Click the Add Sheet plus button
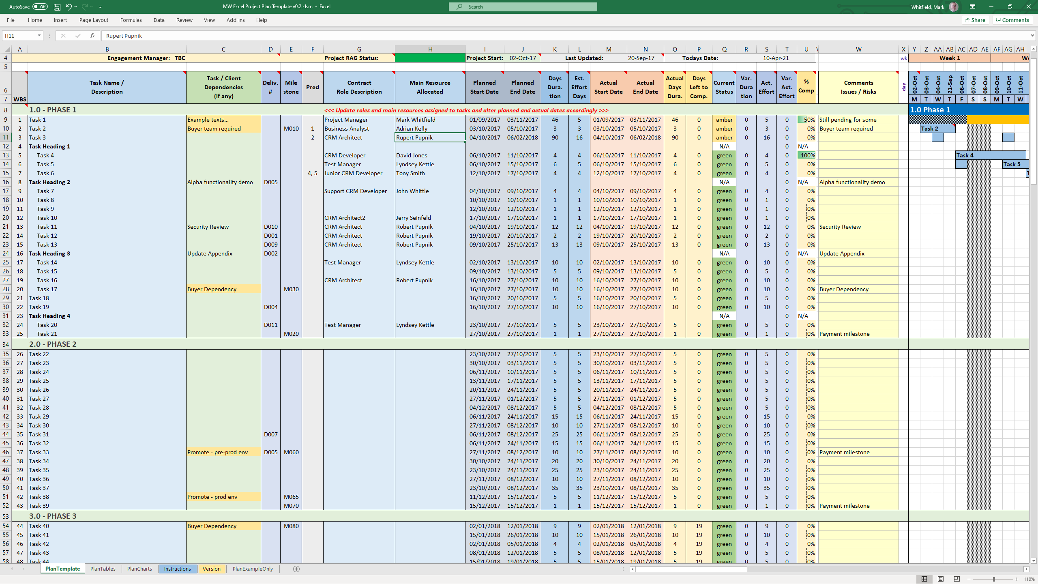 click(x=296, y=569)
